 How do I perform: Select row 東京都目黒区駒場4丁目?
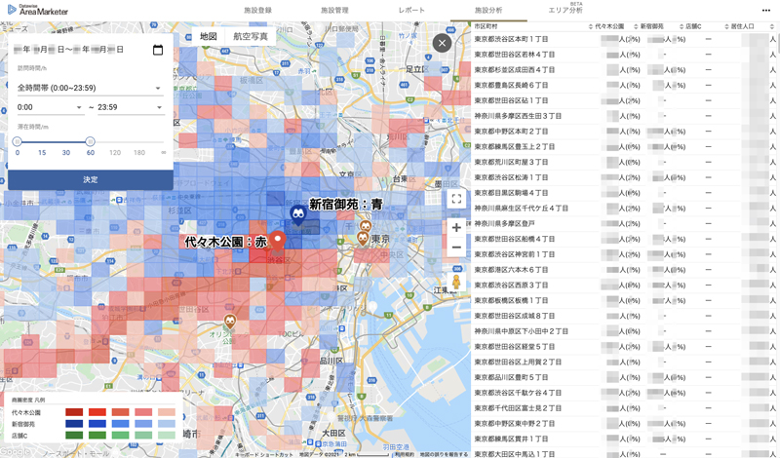(x=625, y=193)
